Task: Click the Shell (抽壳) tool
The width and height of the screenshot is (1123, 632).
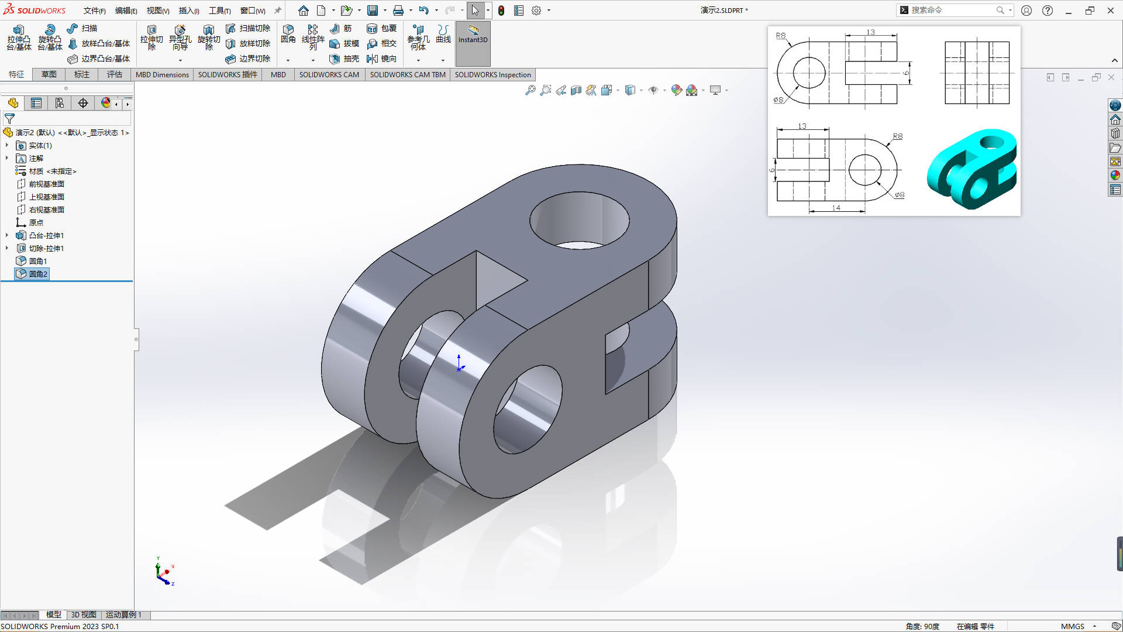Action: (x=345, y=59)
